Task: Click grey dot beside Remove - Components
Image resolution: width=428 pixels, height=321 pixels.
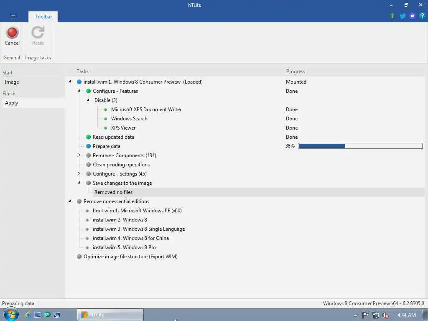Action: pos(89,155)
